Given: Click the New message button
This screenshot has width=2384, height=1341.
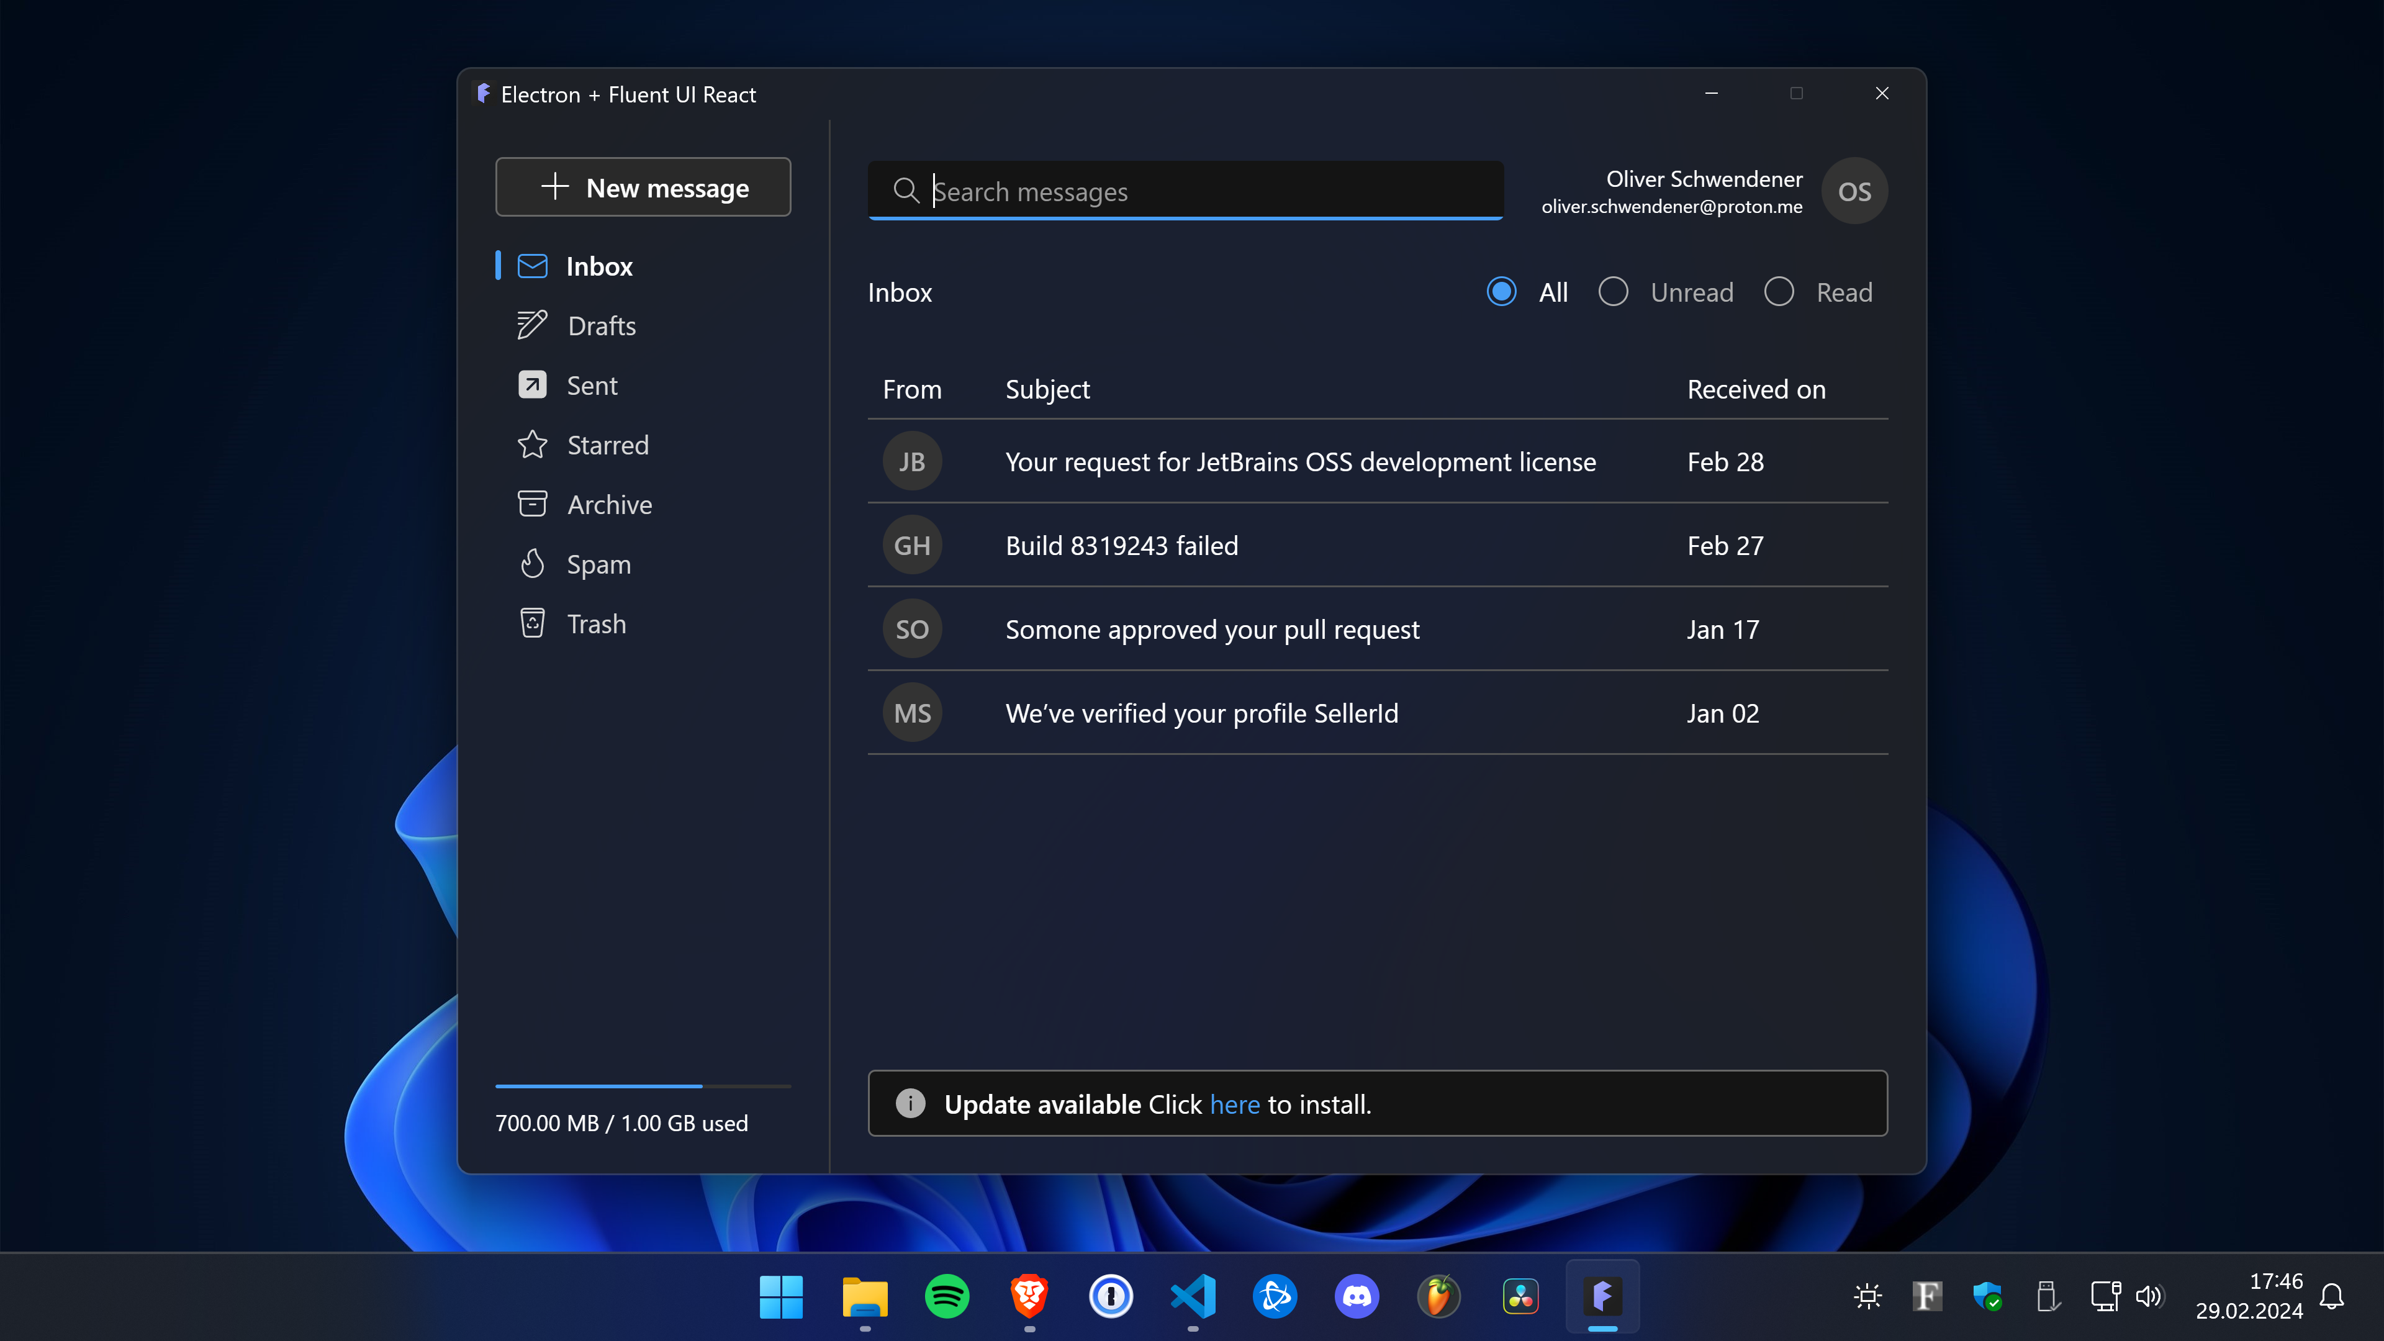Looking at the screenshot, I should tap(643, 188).
